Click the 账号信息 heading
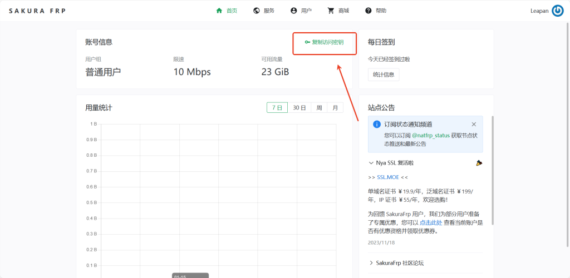570x278 pixels. coord(99,42)
